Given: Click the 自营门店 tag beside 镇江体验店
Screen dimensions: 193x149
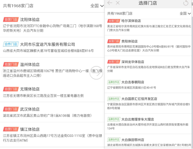Looking at the screenshot, I should pos(11,129).
